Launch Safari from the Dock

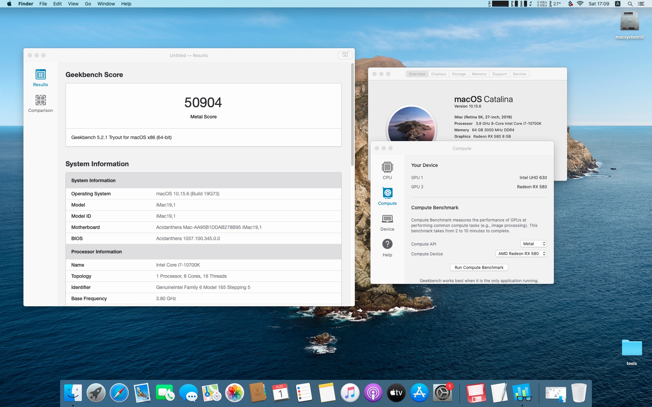[x=119, y=393]
